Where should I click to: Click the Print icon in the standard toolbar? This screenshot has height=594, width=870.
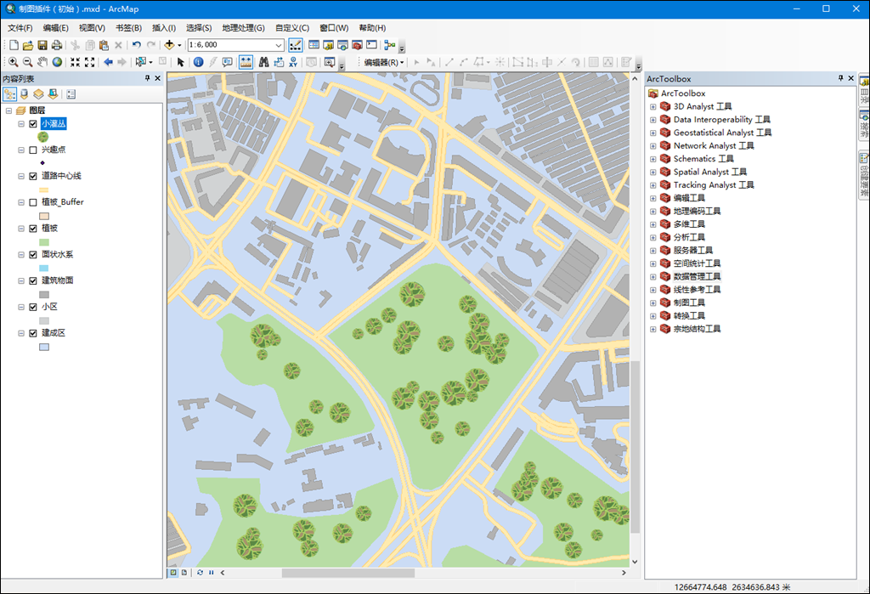57,45
